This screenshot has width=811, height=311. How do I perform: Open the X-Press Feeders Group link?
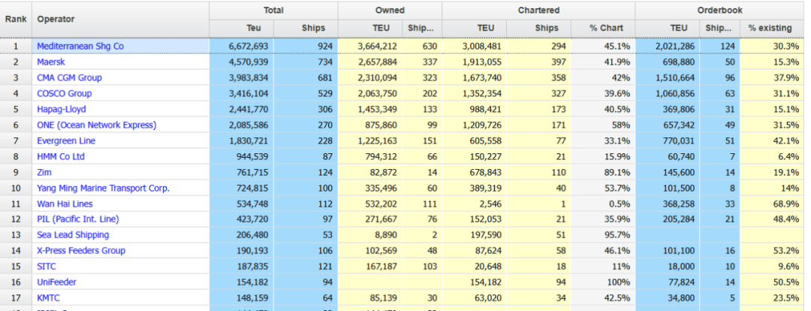(81, 250)
